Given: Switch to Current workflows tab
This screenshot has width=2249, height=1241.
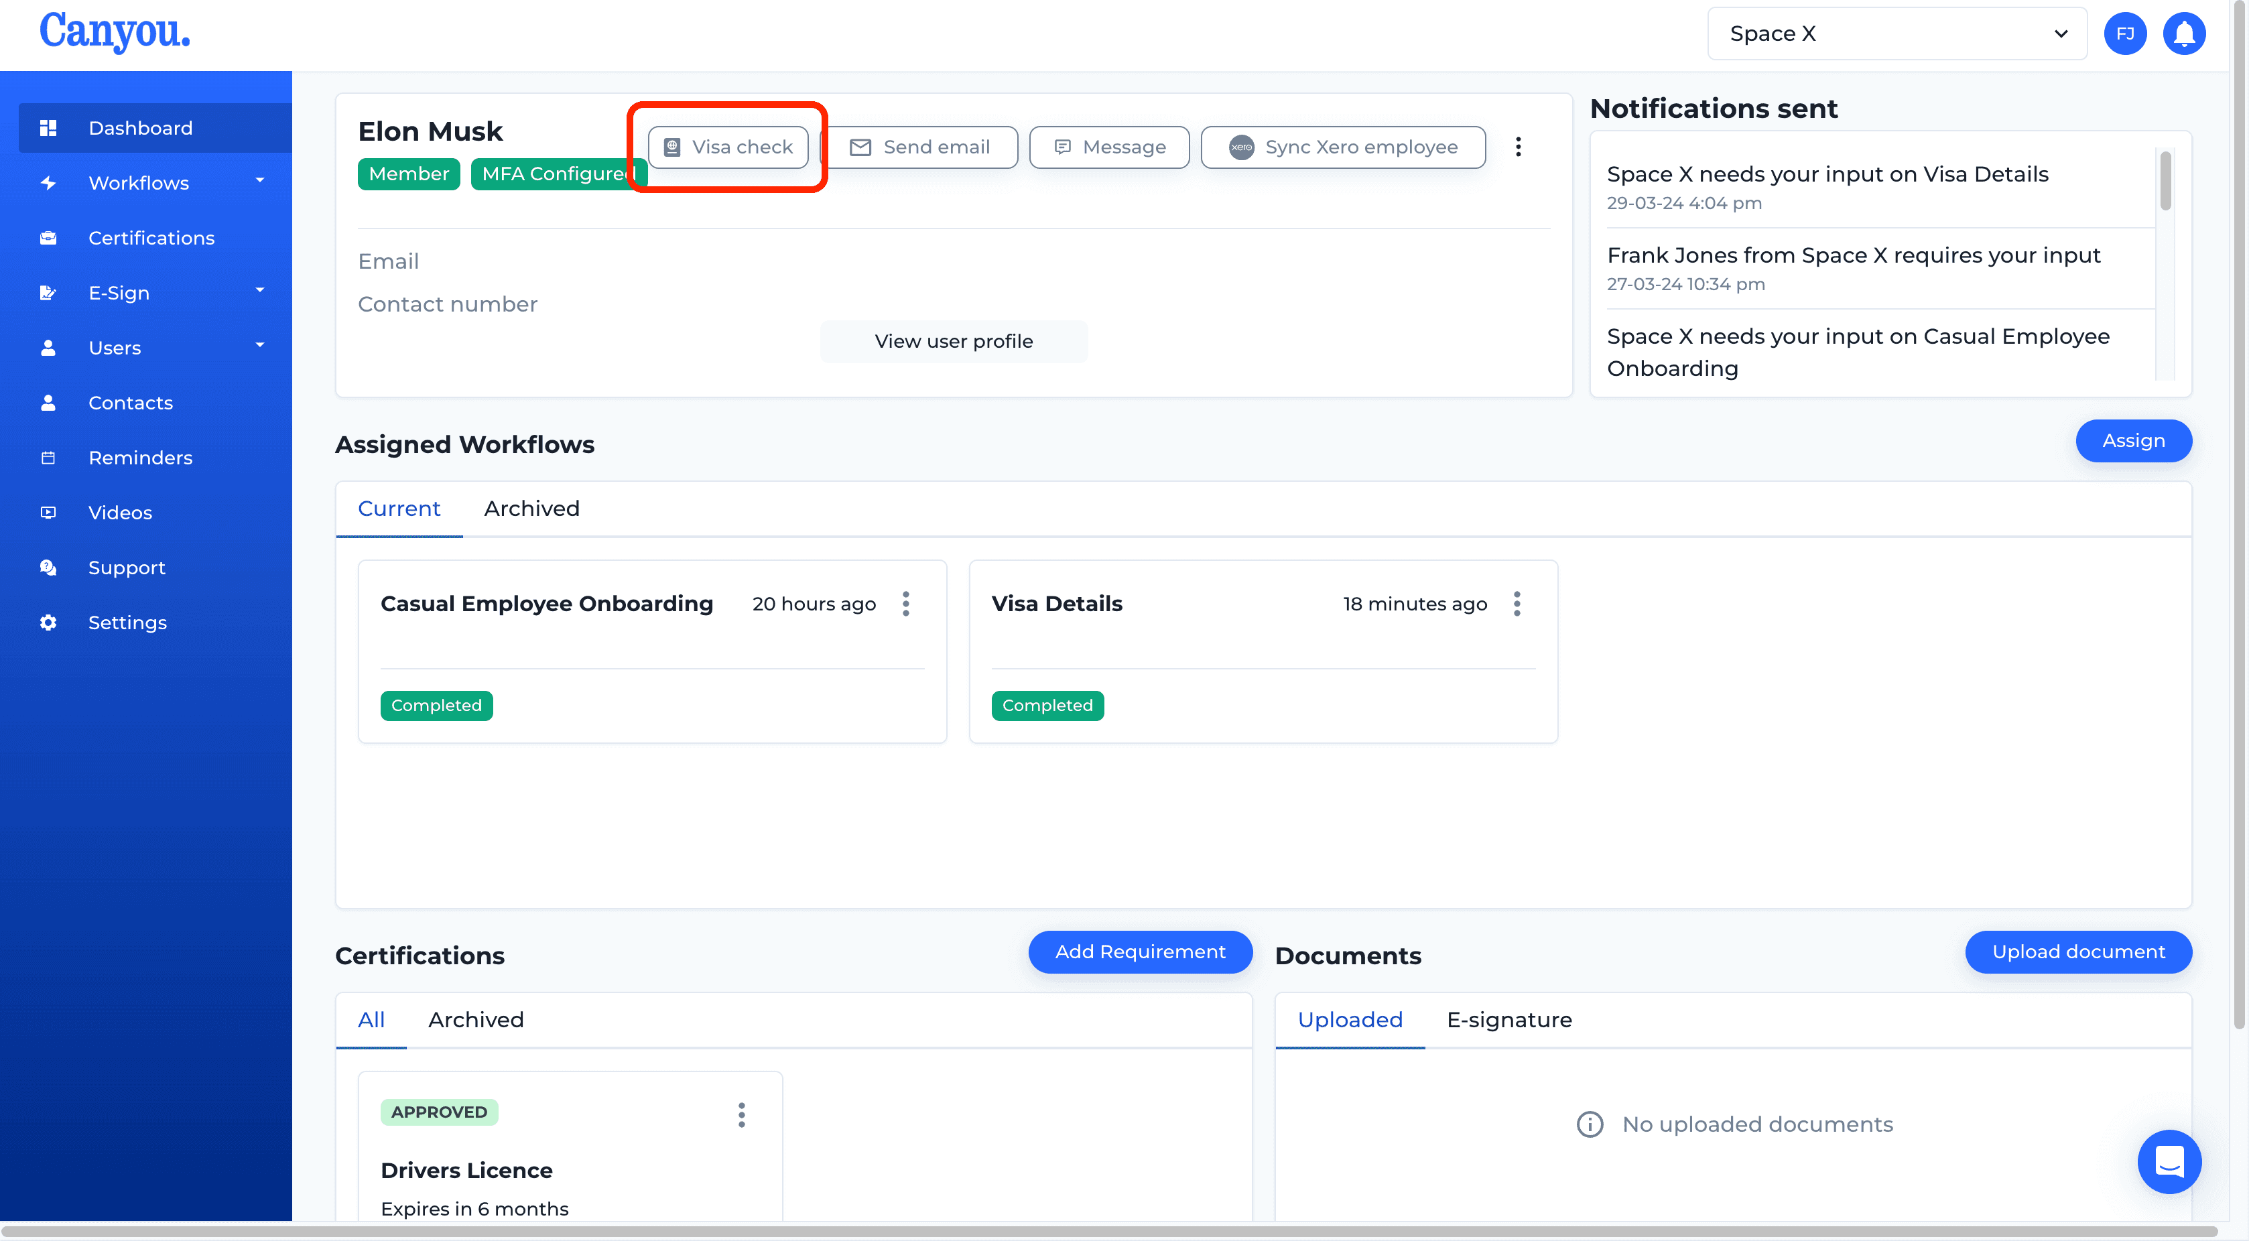Looking at the screenshot, I should (x=399, y=509).
